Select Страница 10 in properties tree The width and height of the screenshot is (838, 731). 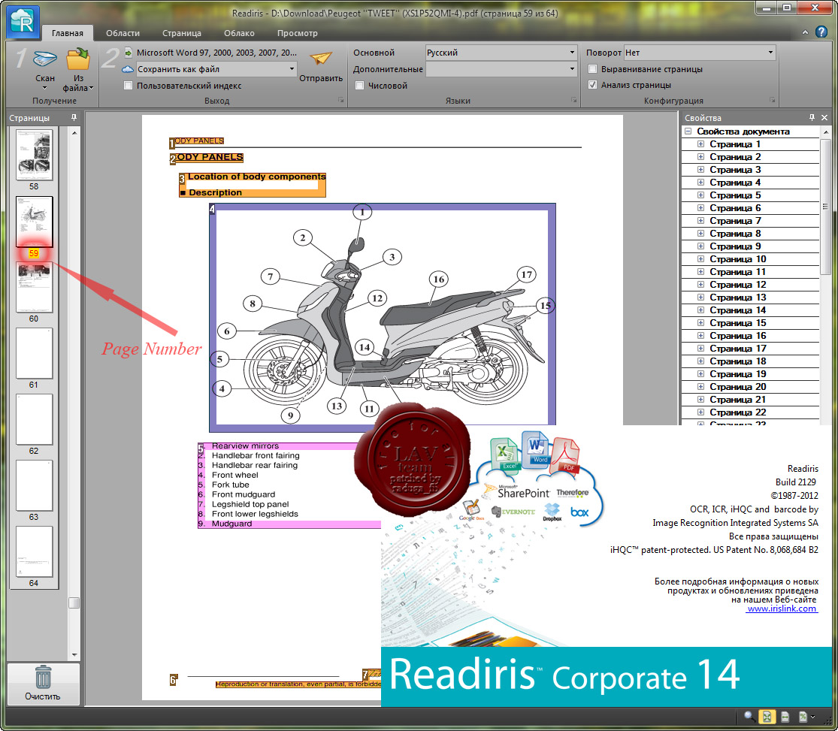pos(737,259)
